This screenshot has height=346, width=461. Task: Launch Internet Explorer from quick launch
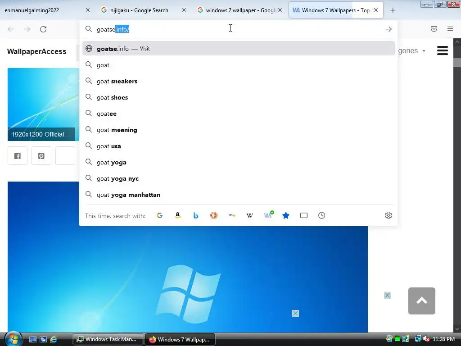coord(54,339)
